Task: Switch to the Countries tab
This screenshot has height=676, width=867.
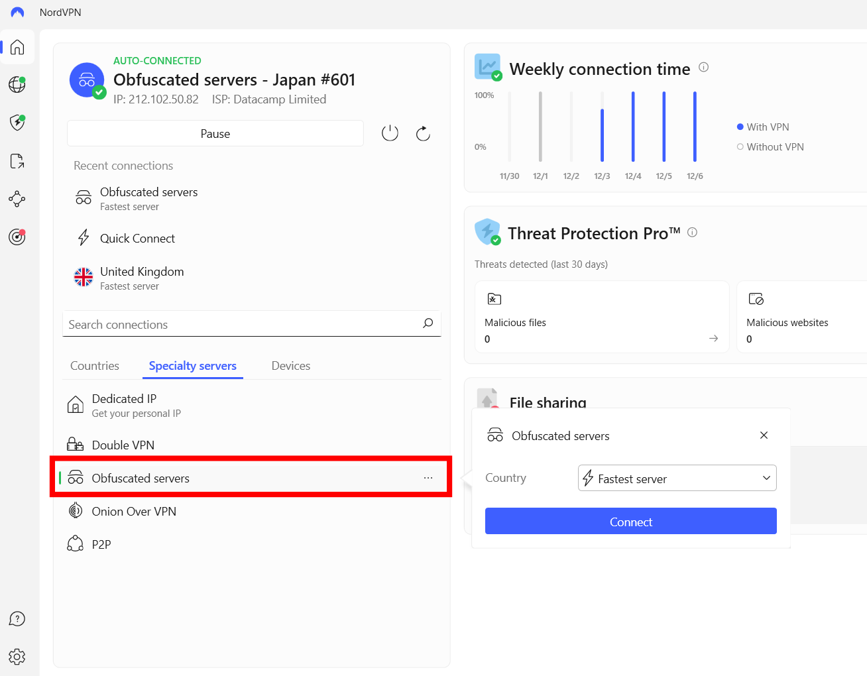Action: coord(95,366)
